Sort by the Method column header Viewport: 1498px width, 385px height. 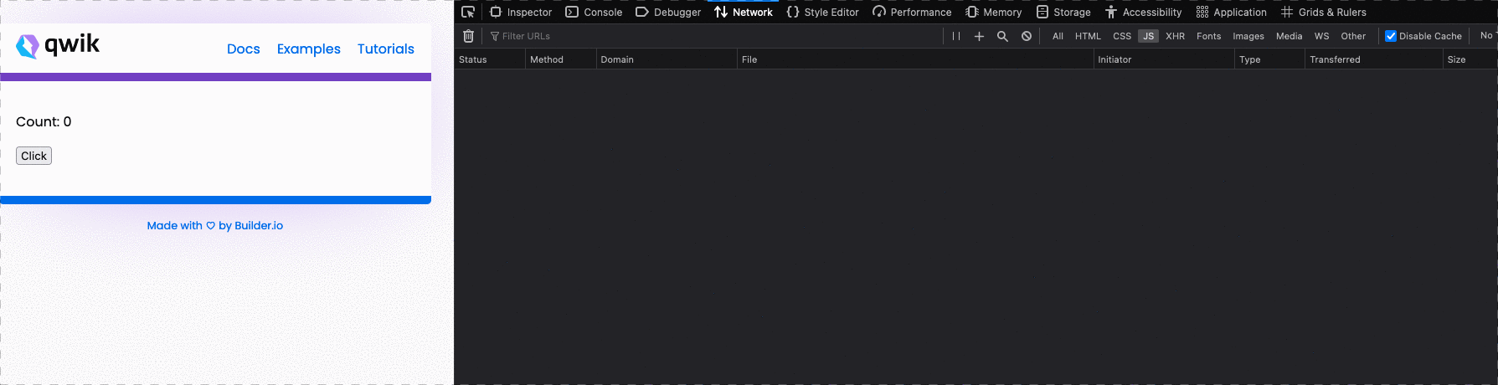[560, 59]
